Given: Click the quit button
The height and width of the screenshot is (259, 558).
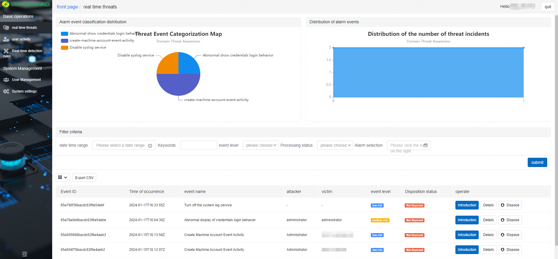Looking at the screenshot, I should (x=548, y=7).
